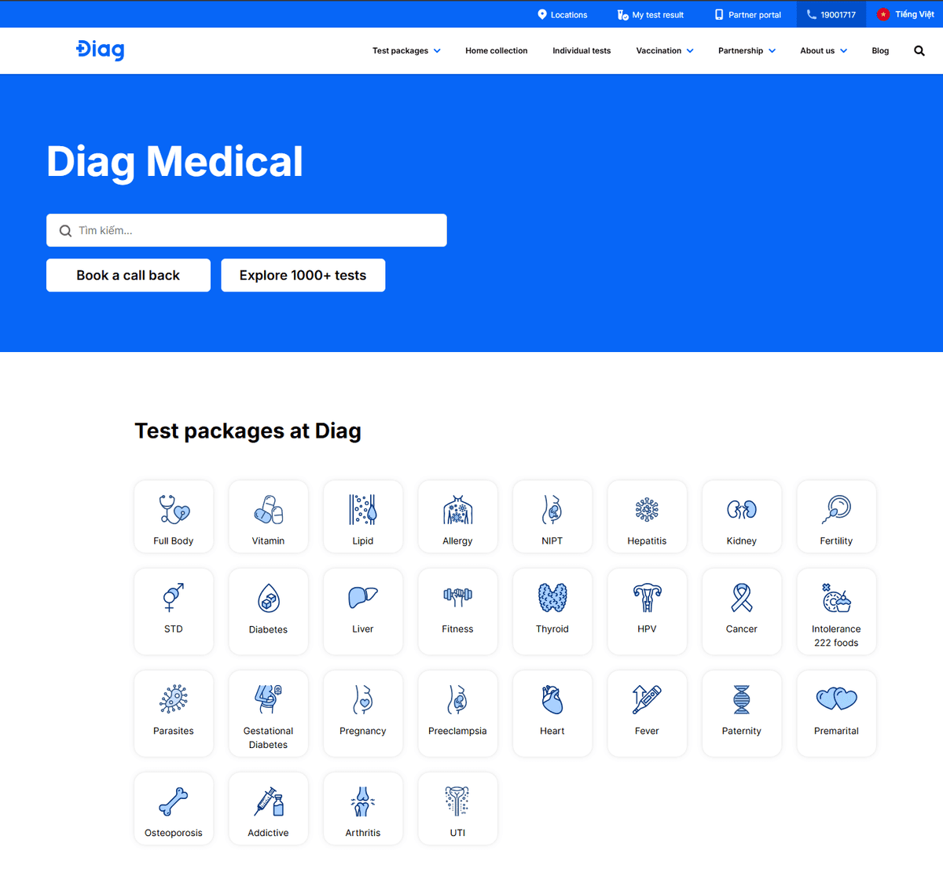The height and width of the screenshot is (869, 943).
Task: Select the Full Body test package icon
Action: [174, 516]
